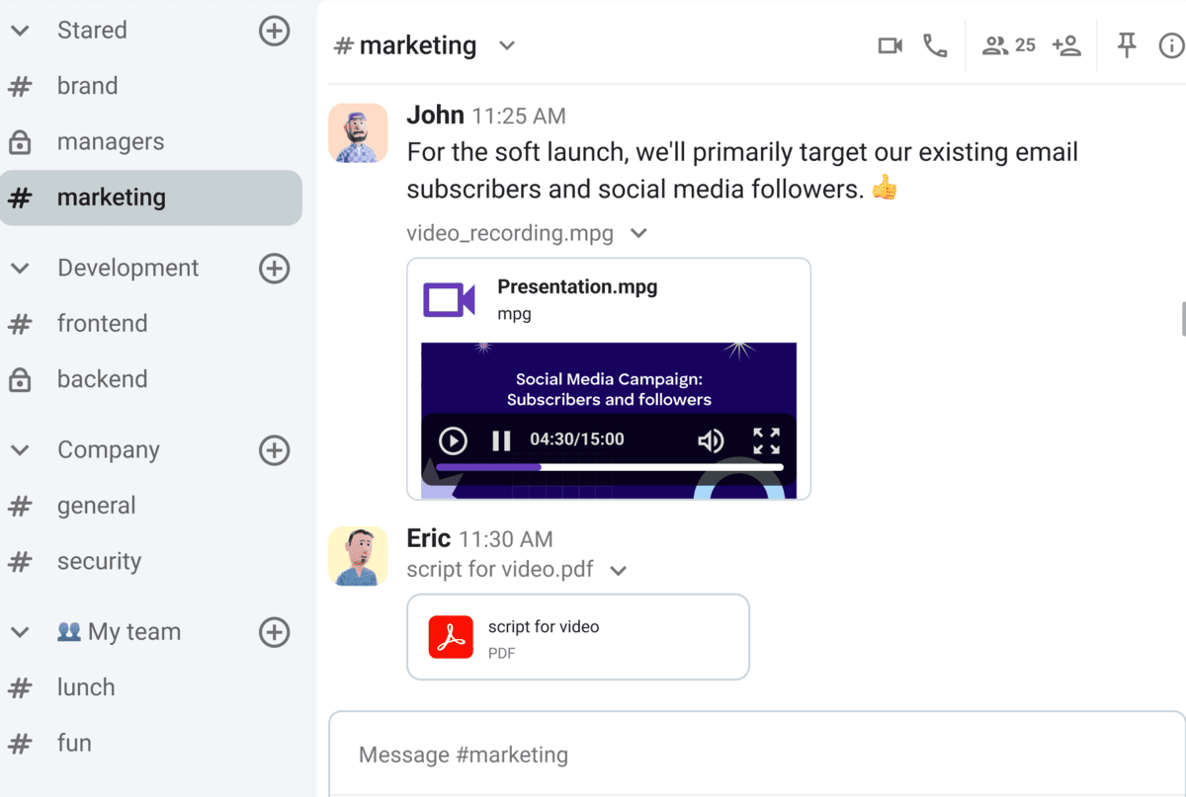The image size is (1186, 797).
Task: Open the #marketing channel dropdown
Action: pyautogui.click(x=506, y=45)
